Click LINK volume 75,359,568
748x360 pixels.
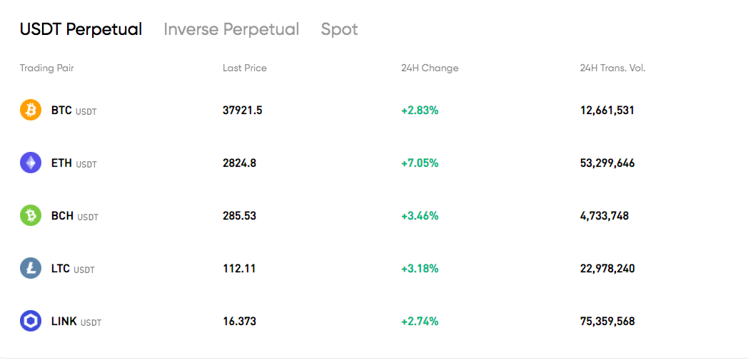pyautogui.click(x=607, y=322)
